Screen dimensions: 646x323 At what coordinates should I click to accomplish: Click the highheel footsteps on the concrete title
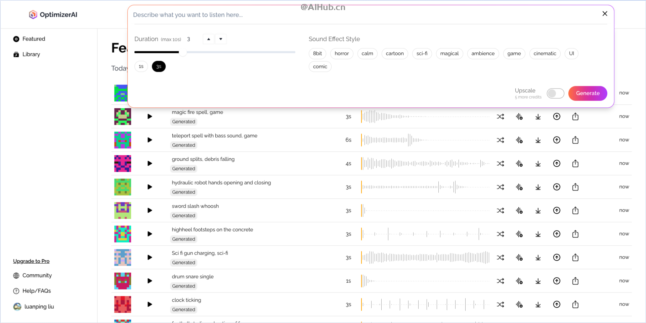tap(212, 230)
